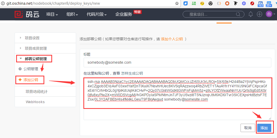This screenshot has width=277, height=138.
Task: Open the purple 白 user avatar menu
Action: (269, 14)
